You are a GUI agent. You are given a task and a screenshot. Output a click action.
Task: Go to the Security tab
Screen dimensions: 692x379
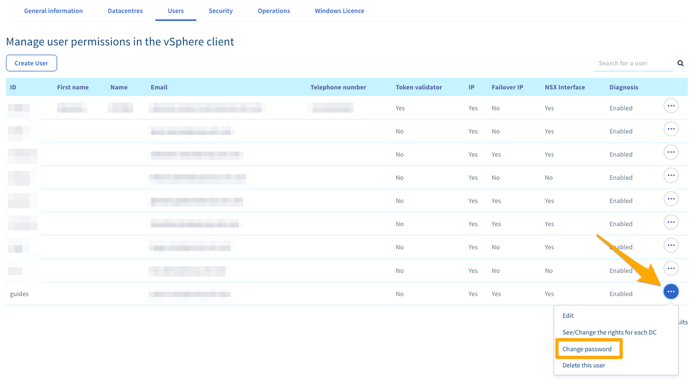[x=220, y=11]
